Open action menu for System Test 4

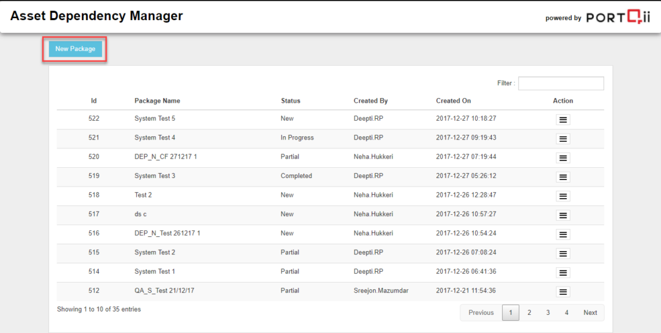tap(563, 139)
